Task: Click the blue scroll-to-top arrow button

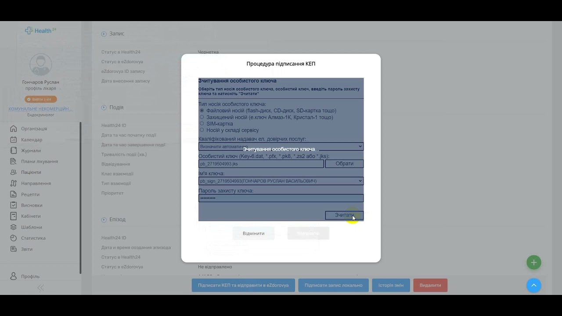Action: tap(534, 285)
